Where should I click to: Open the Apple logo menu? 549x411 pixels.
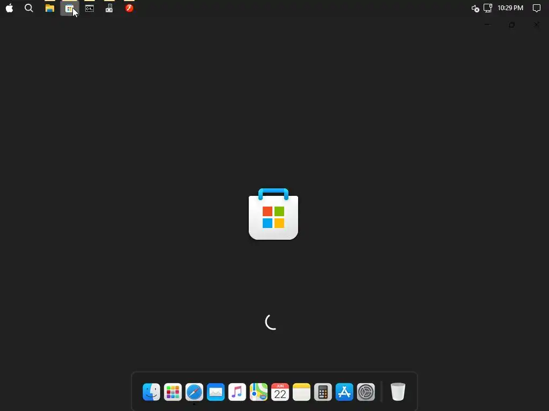point(10,8)
